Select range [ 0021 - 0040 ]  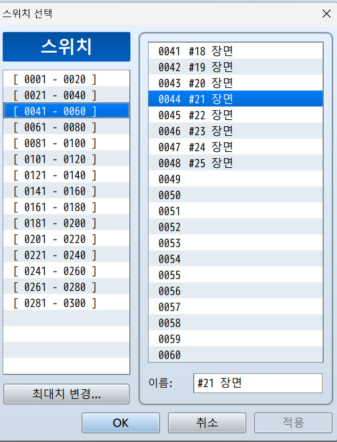click(x=67, y=95)
